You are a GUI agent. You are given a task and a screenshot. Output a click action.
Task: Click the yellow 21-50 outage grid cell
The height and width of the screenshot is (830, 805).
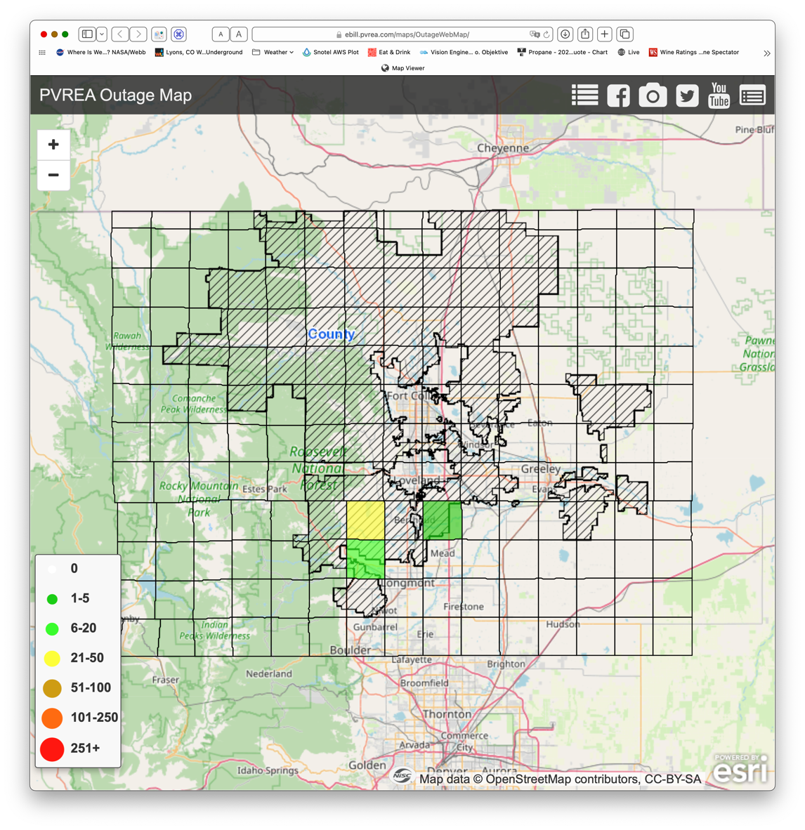coord(365,520)
